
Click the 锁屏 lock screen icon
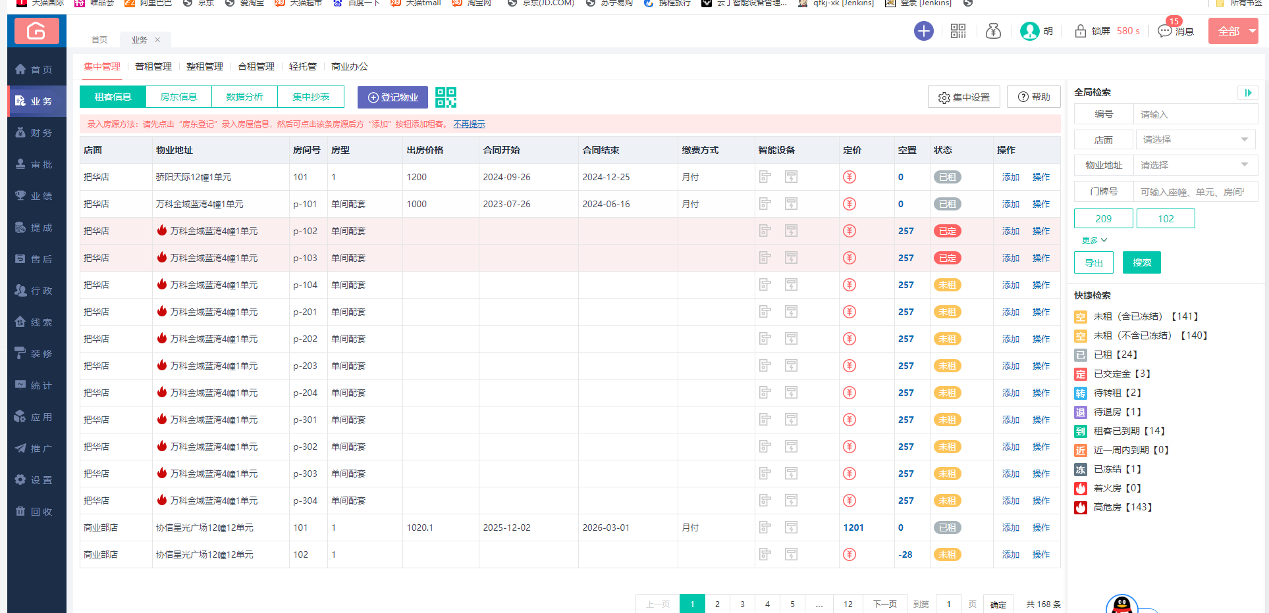pos(1081,31)
